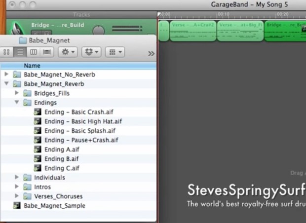Collapse the Babe_Magnet_Reverb folder
306x223 pixels.
pyautogui.click(x=6, y=83)
